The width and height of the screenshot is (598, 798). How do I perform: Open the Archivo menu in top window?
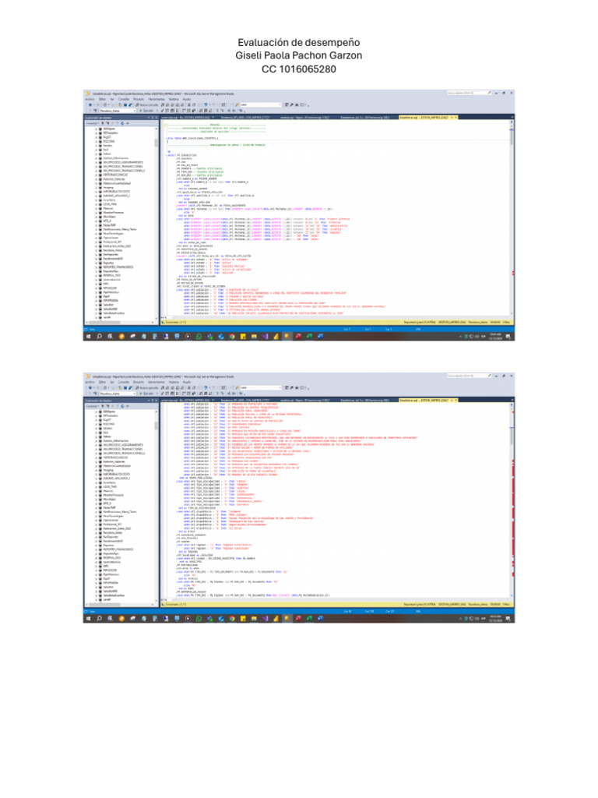[x=90, y=100]
